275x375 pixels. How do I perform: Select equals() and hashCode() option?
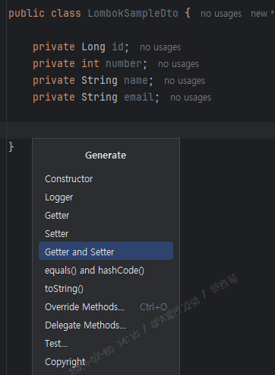(106, 271)
